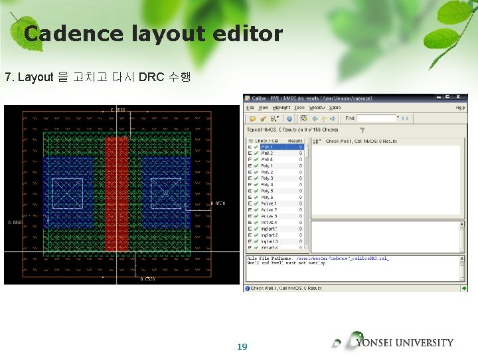Expand the Poly.1 check row

(250, 166)
